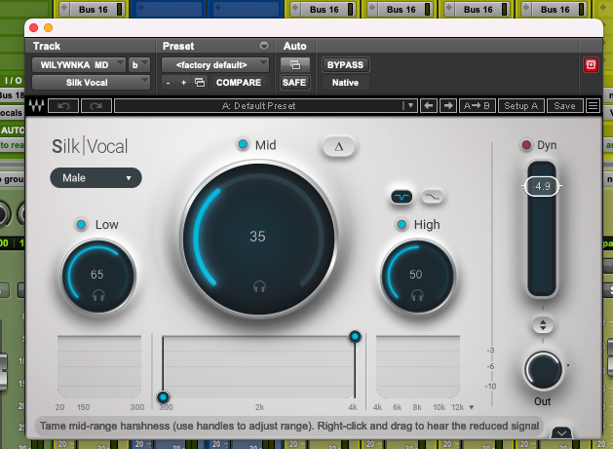613x449 pixels.
Task: Click the A: Default Preset name field
Action: click(x=258, y=106)
